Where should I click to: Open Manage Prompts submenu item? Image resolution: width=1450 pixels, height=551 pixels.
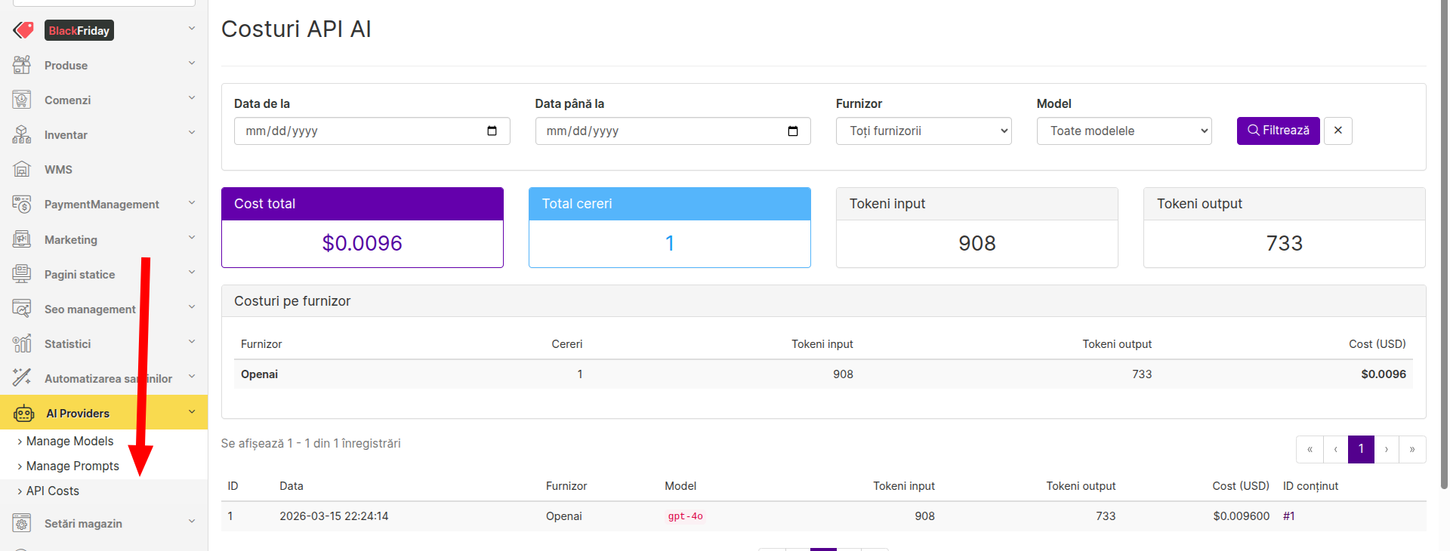point(72,466)
